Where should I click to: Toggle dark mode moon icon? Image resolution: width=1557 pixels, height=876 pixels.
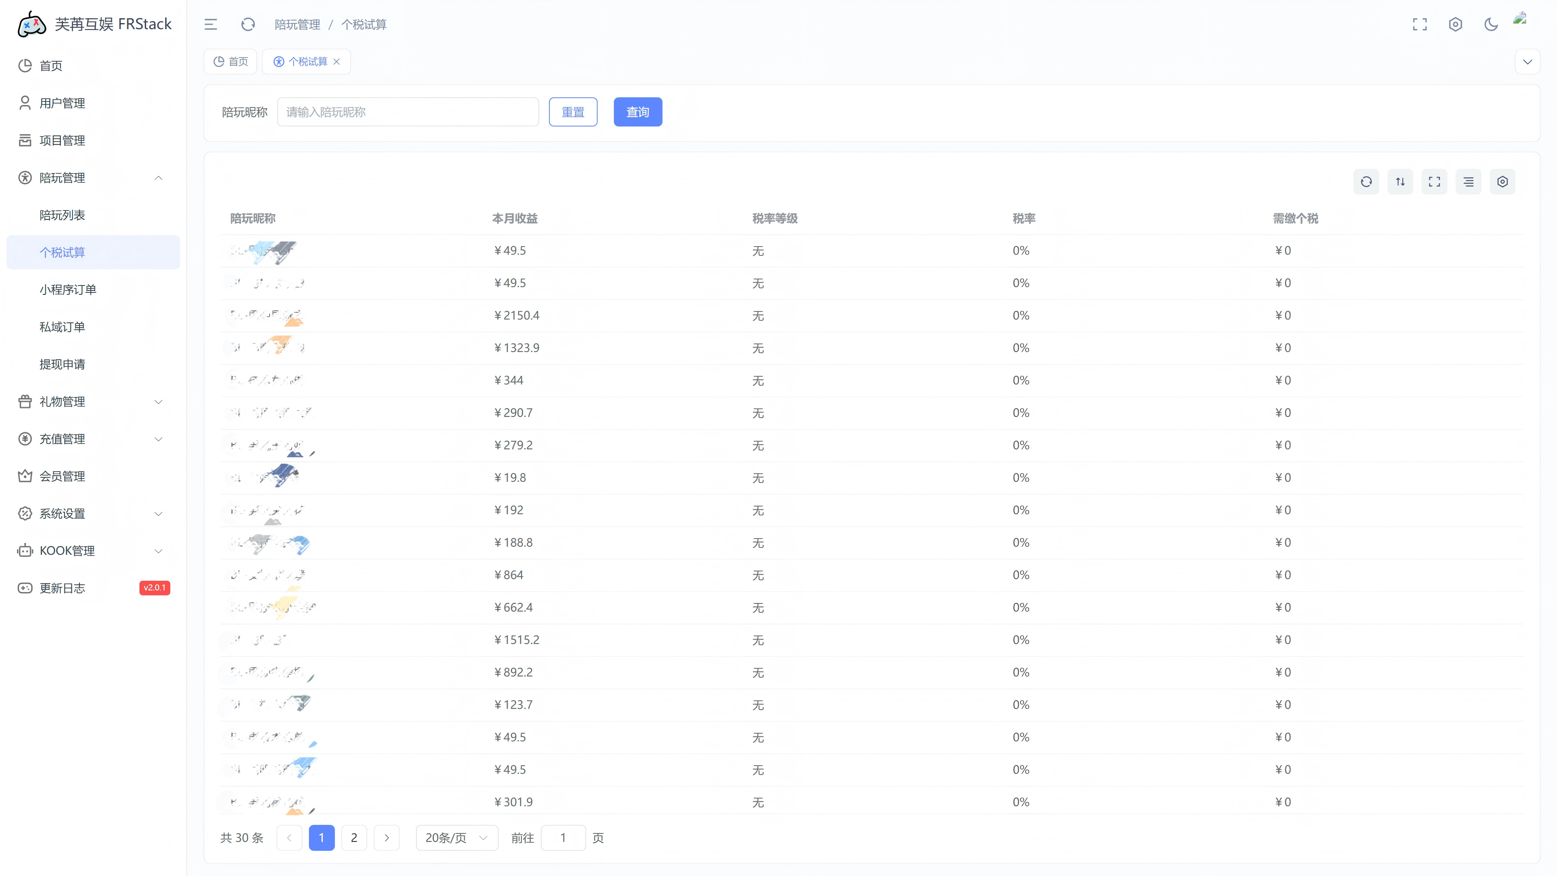point(1491,24)
